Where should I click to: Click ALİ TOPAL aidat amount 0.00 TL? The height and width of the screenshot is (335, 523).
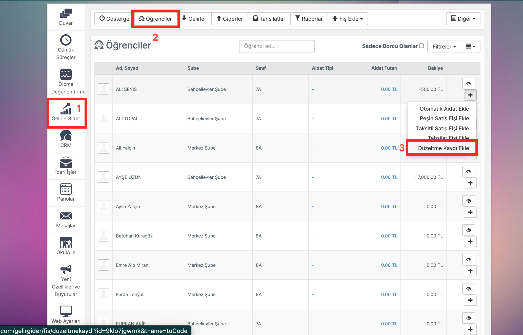[389, 119]
